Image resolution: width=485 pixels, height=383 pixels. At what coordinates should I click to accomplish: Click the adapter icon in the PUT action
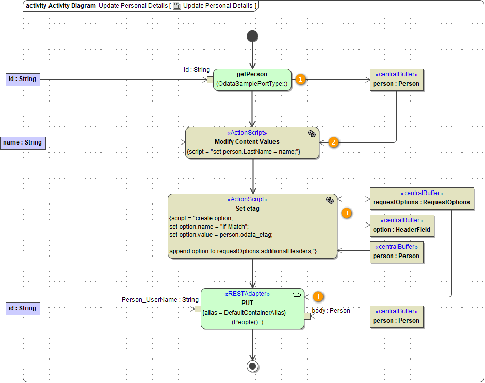[x=297, y=294]
